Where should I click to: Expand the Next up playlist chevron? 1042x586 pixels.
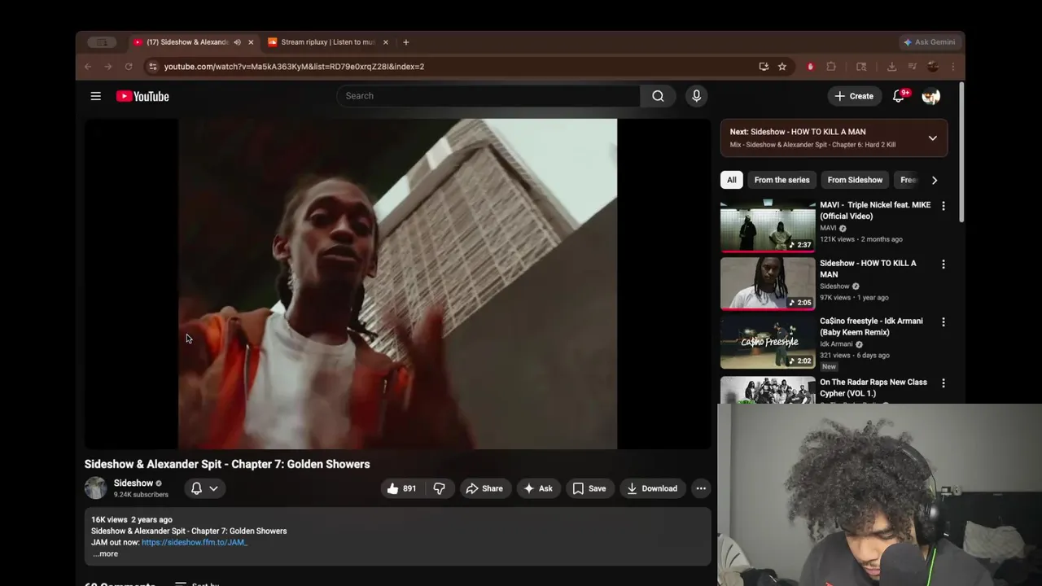pyautogui.click(x=933, y=138)
